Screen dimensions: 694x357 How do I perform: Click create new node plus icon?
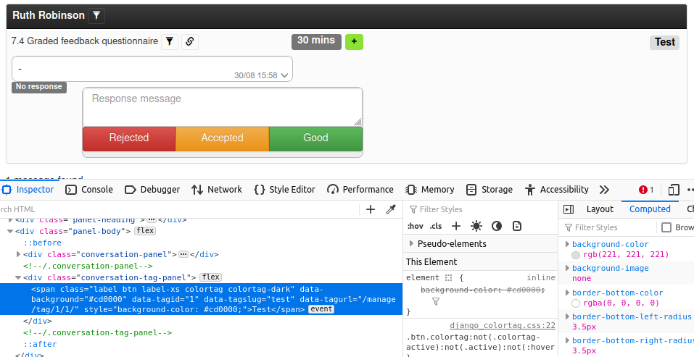point(371,209)
